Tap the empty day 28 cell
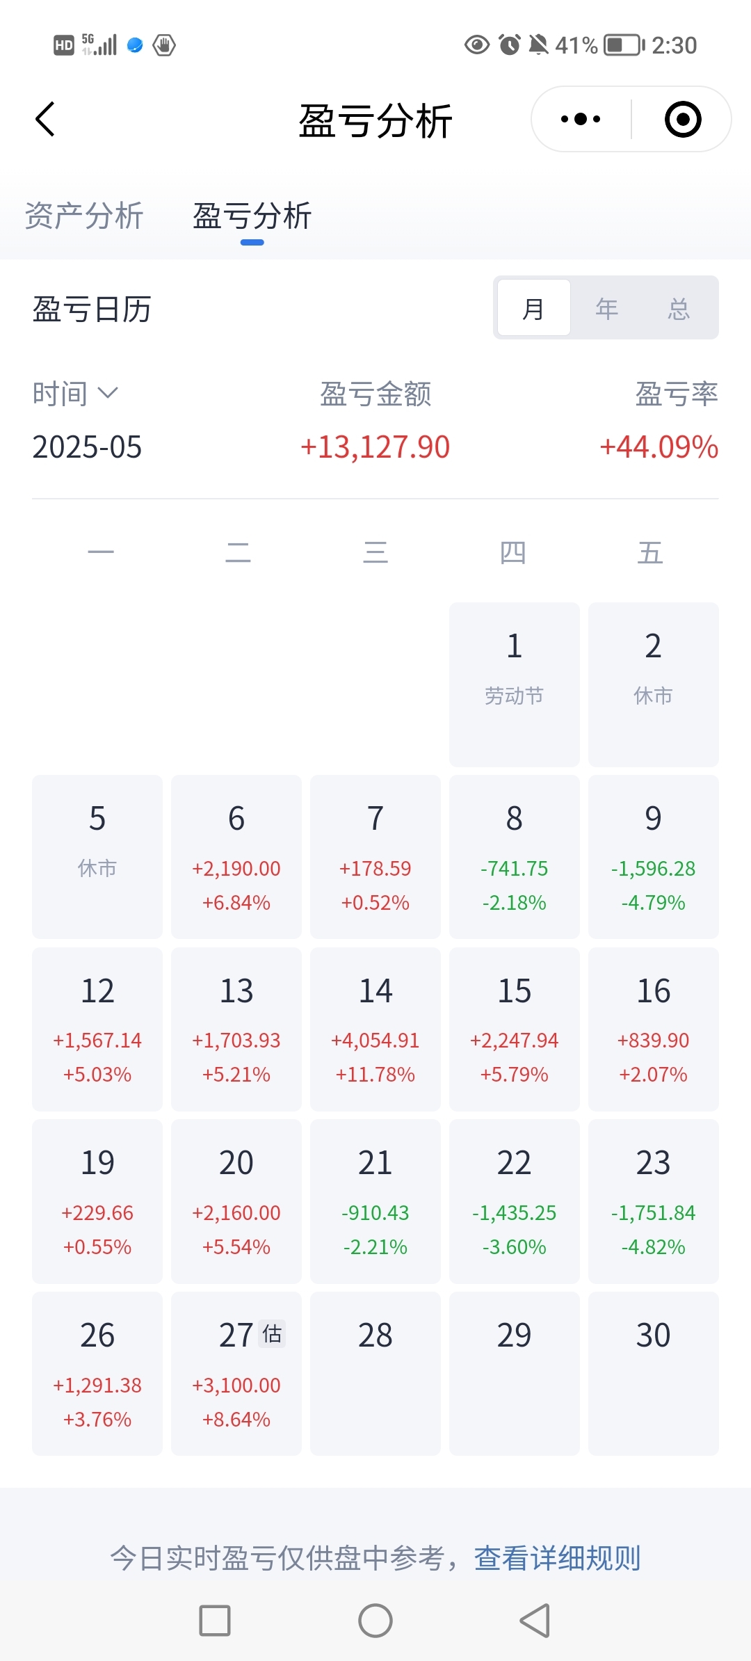 375,1373
